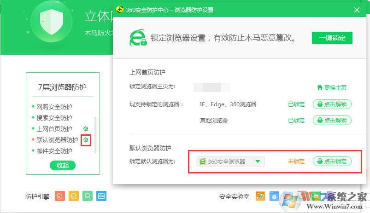Click the blurred locked homepage address field
Screen dimensions: 370x213
211,87
